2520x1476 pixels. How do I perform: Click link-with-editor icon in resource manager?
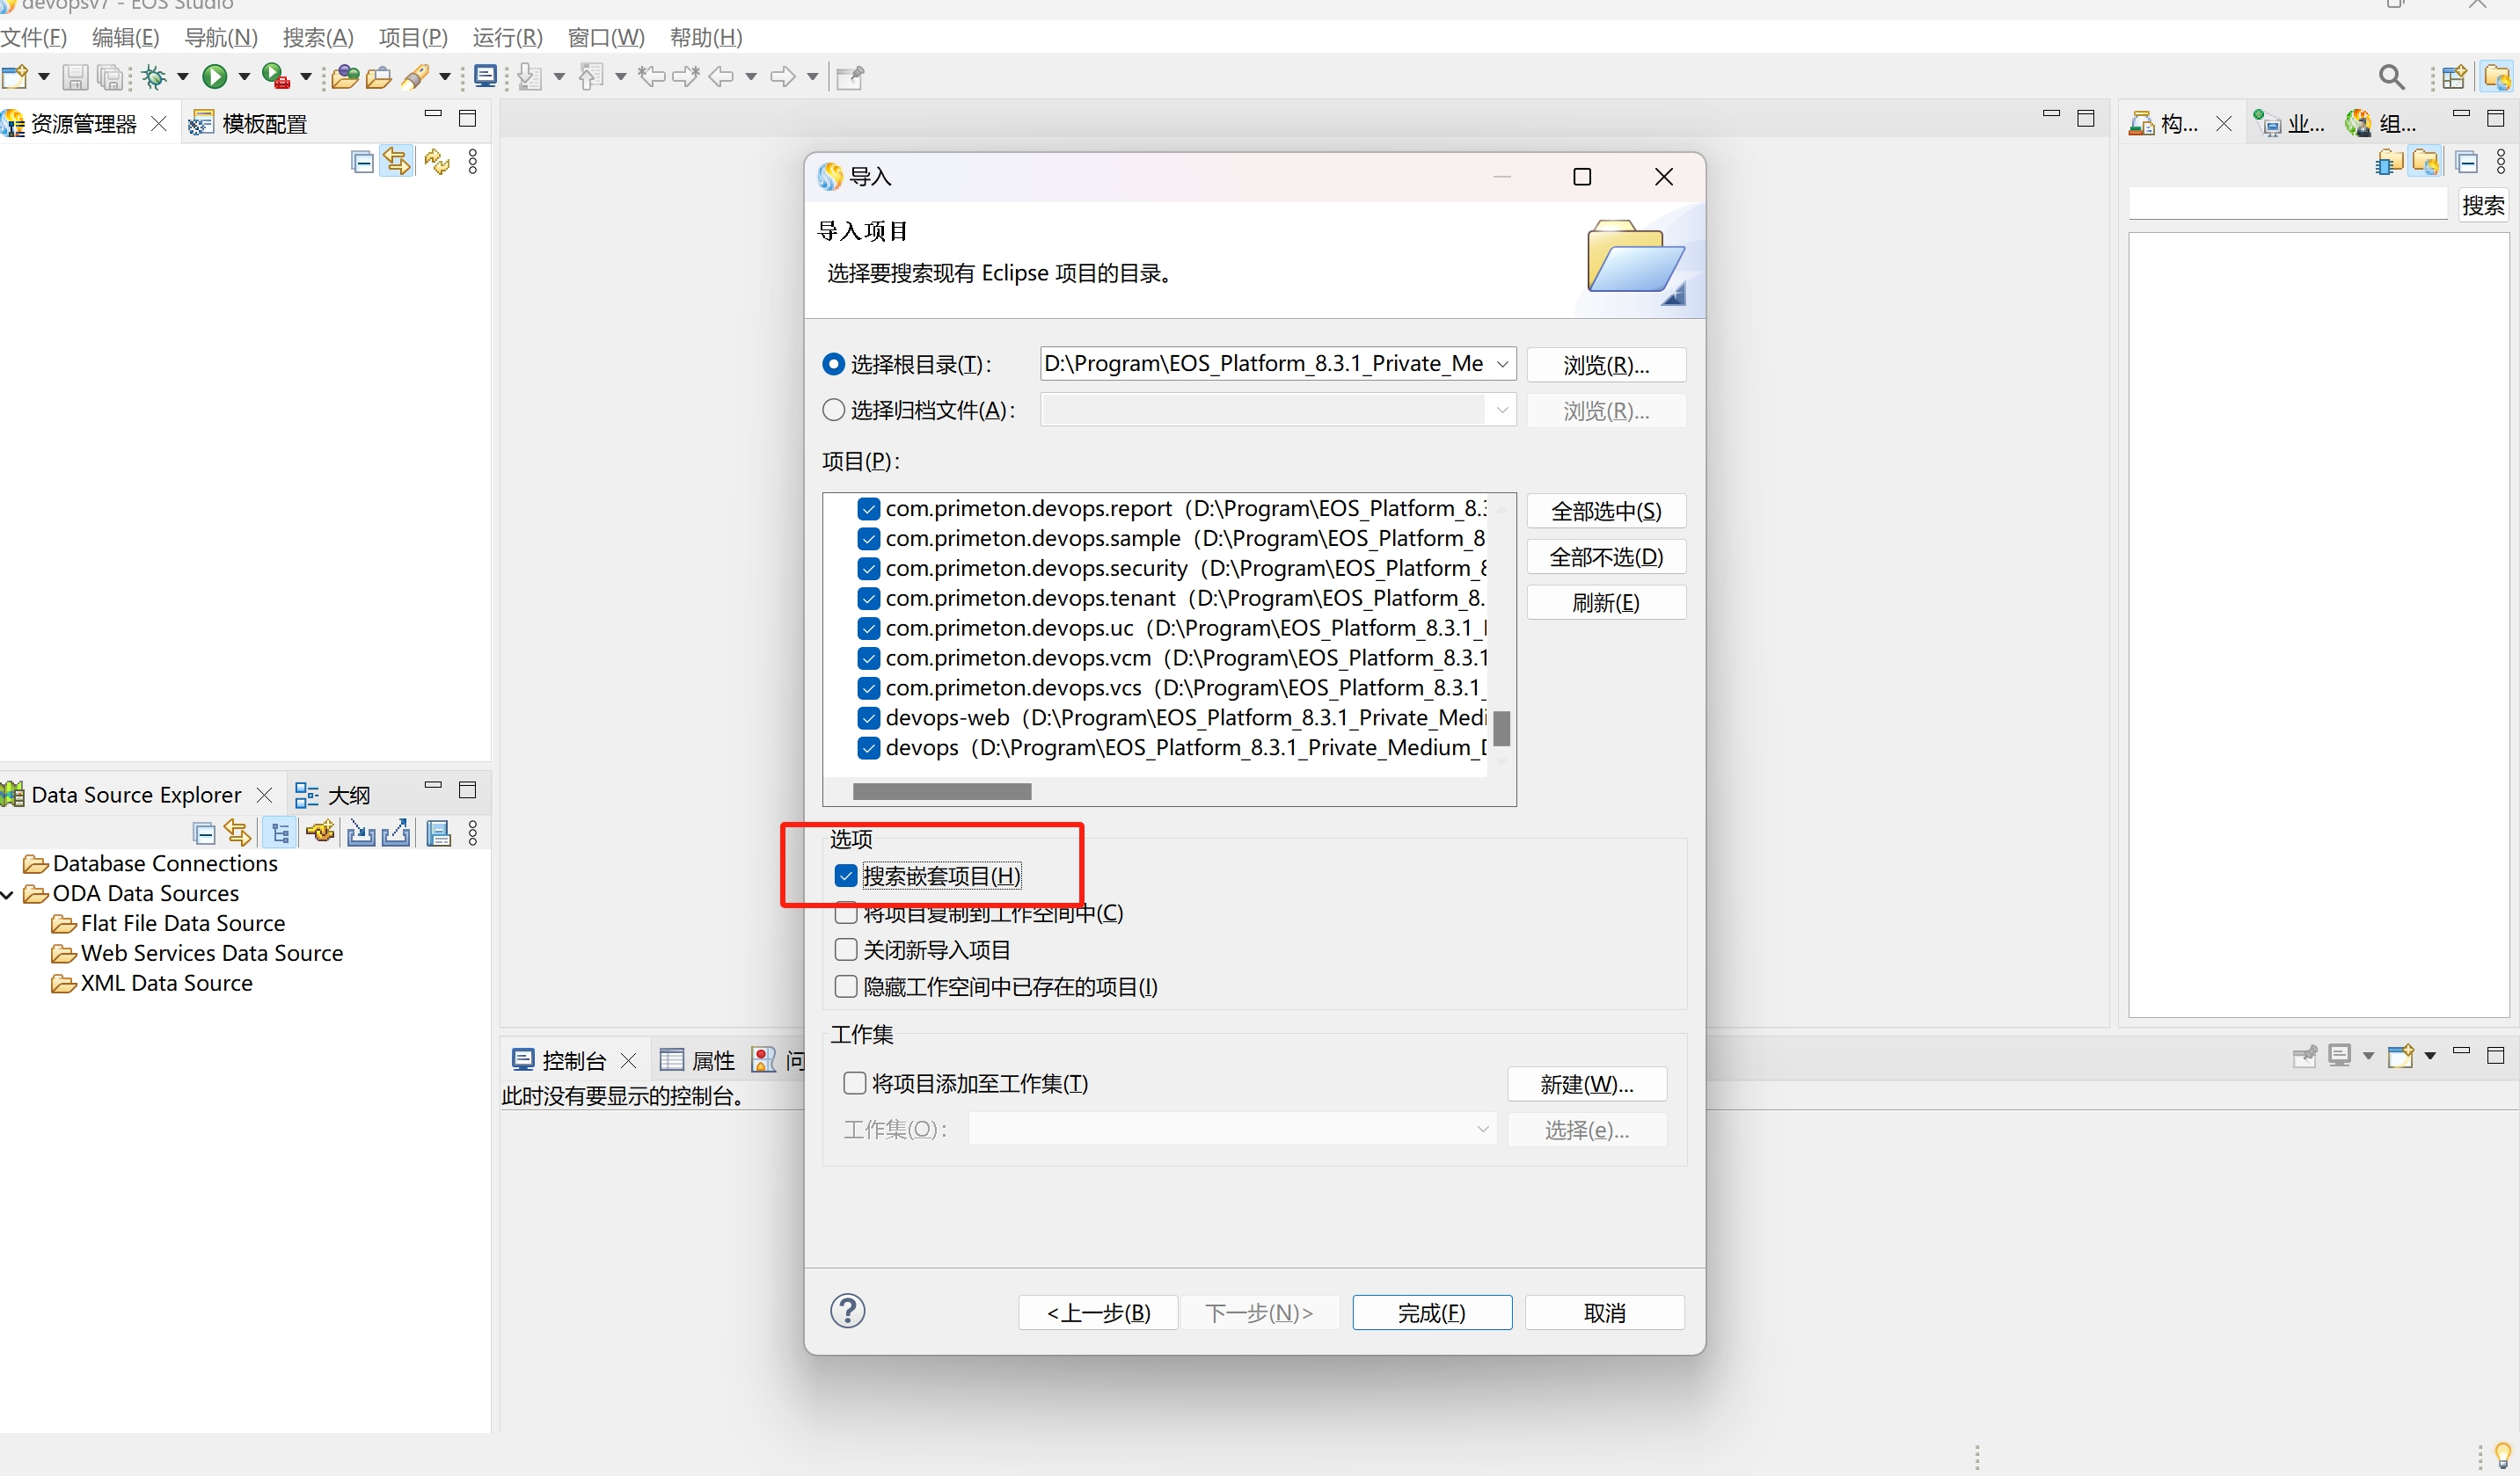[x=397, y=161]
